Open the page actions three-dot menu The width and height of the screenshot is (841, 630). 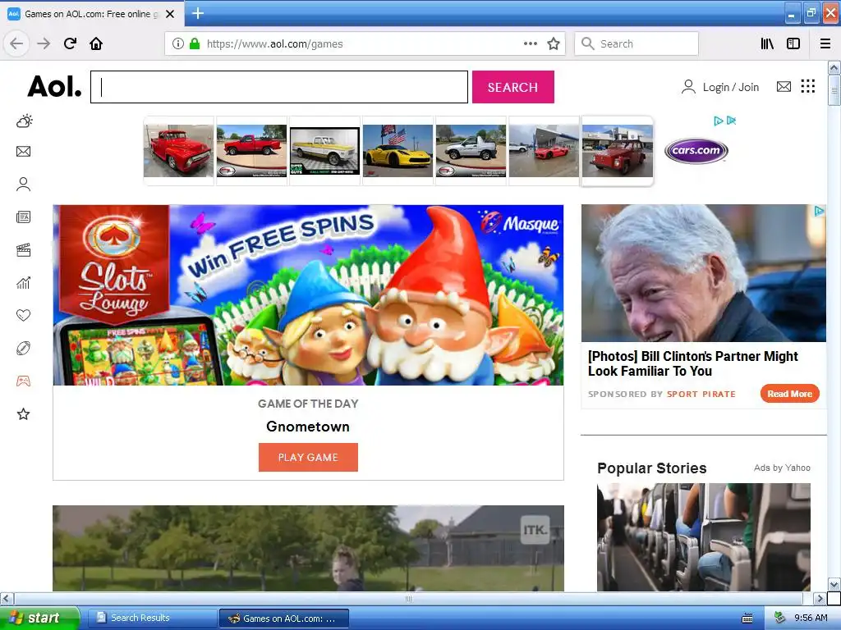(531, 43)
